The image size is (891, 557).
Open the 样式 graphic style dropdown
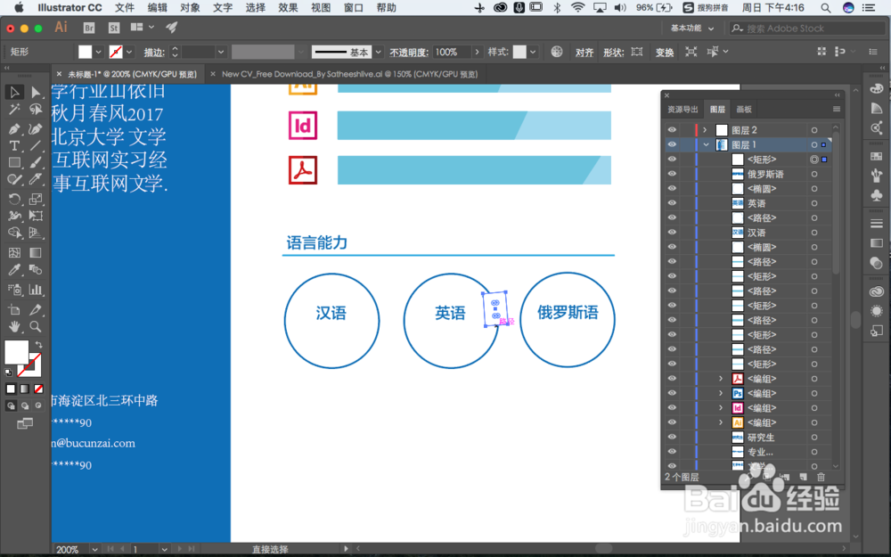[533, 52]
